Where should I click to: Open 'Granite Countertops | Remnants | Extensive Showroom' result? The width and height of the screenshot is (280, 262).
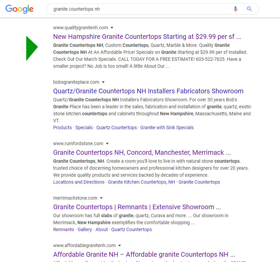click(137, 207)
